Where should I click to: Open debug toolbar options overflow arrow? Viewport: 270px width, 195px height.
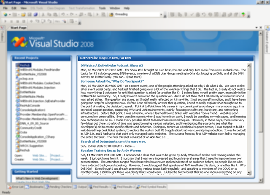pyautogui.click(x=80, y=22)
